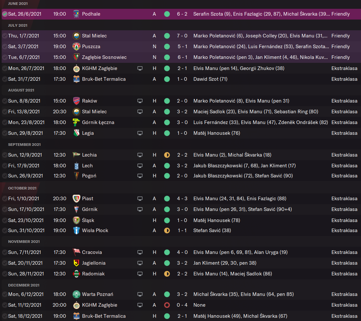Open the Jagiellonia team link

94,263
